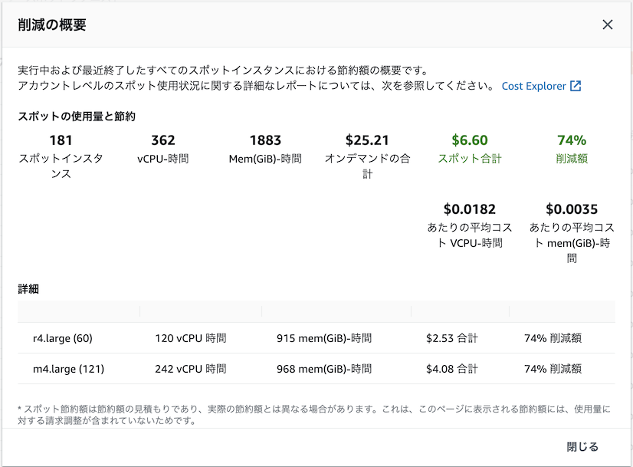Click the 362 vCPU-時間 usage figure
Viewport: 633px width, 467px height.
(x=163, y=140)
